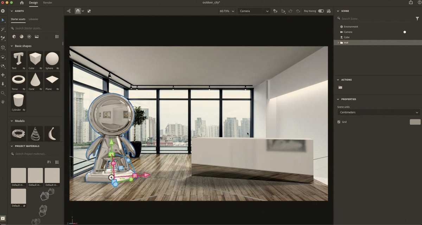Activate the cube-shaped tool in left toolbar
The width and height of the screenshot is (422, 225).
3,47
